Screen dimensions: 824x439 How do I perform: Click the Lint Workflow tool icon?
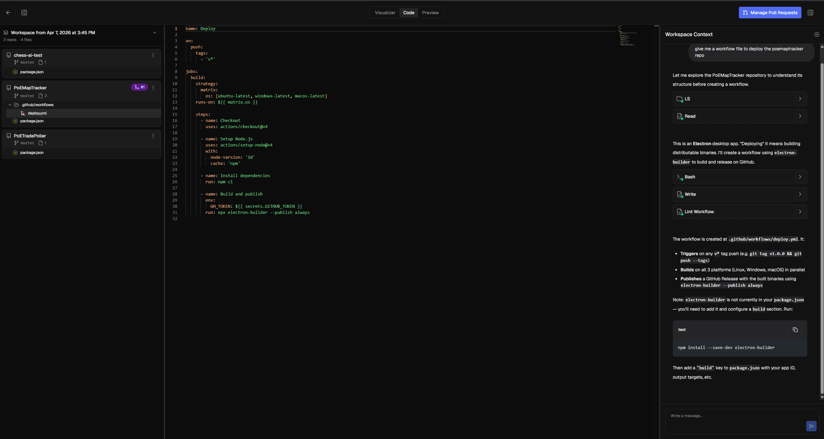[680, 212]
